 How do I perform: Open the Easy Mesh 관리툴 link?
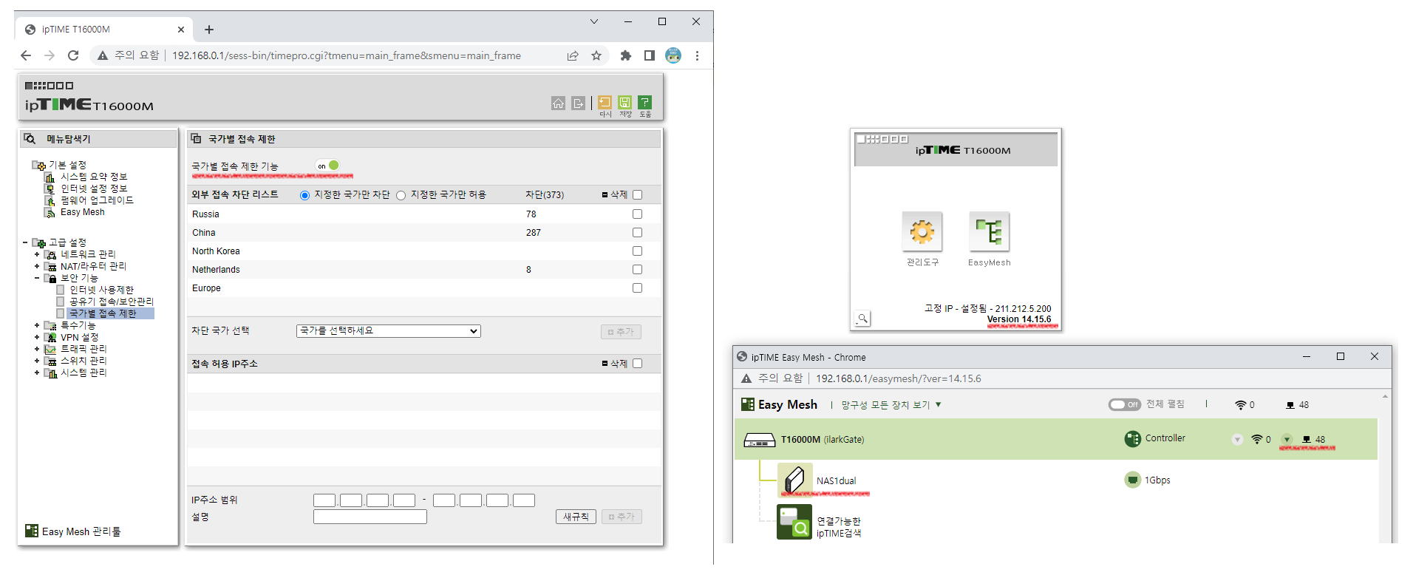coord(73,531)
